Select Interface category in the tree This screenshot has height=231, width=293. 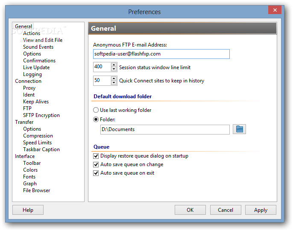(25, 156)
